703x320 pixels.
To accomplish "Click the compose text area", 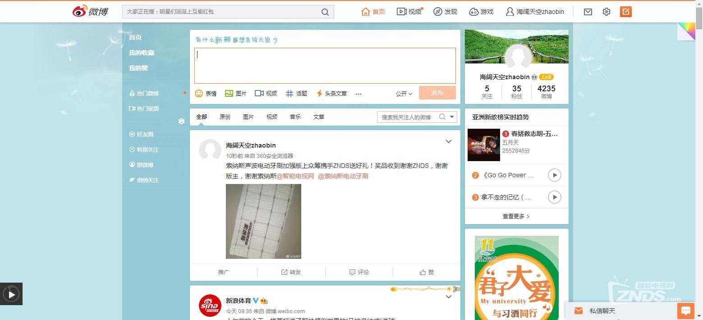I will pyautogui.click(x=325, y=66).
